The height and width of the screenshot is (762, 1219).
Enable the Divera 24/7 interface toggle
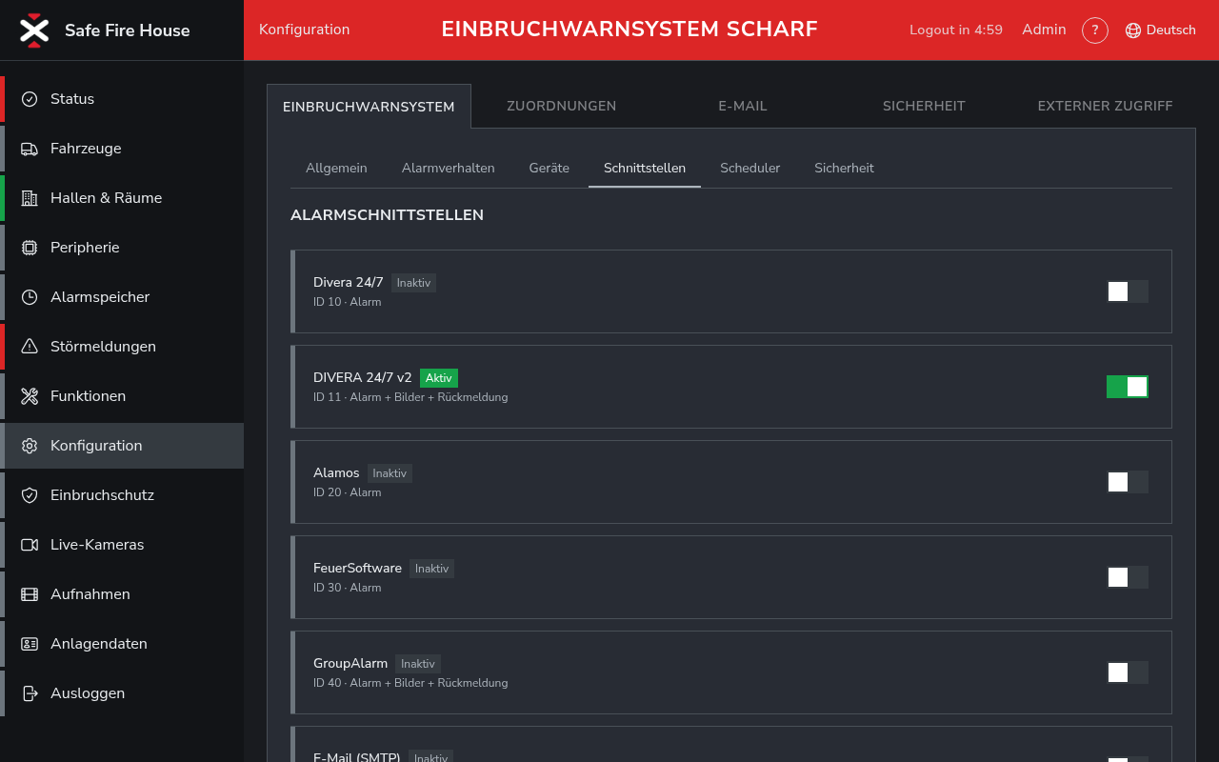[1128, 291]
